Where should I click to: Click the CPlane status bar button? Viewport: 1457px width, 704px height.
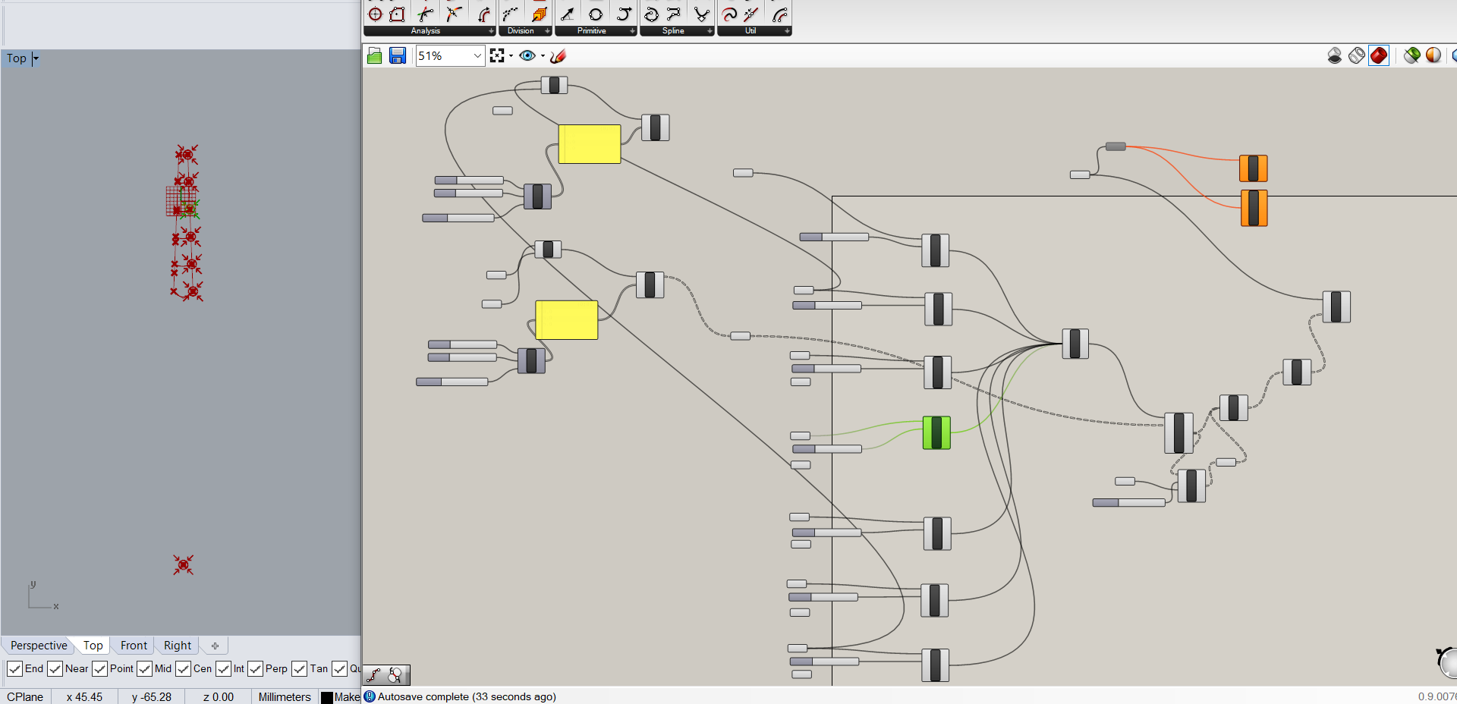pyautogui.click(x=25, y=696)
